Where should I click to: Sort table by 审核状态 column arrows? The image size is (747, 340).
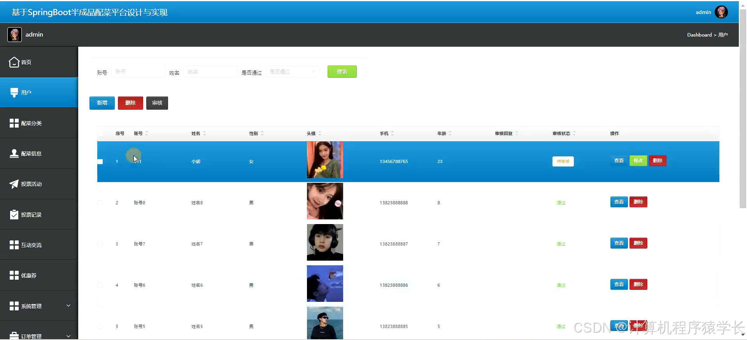574,133
